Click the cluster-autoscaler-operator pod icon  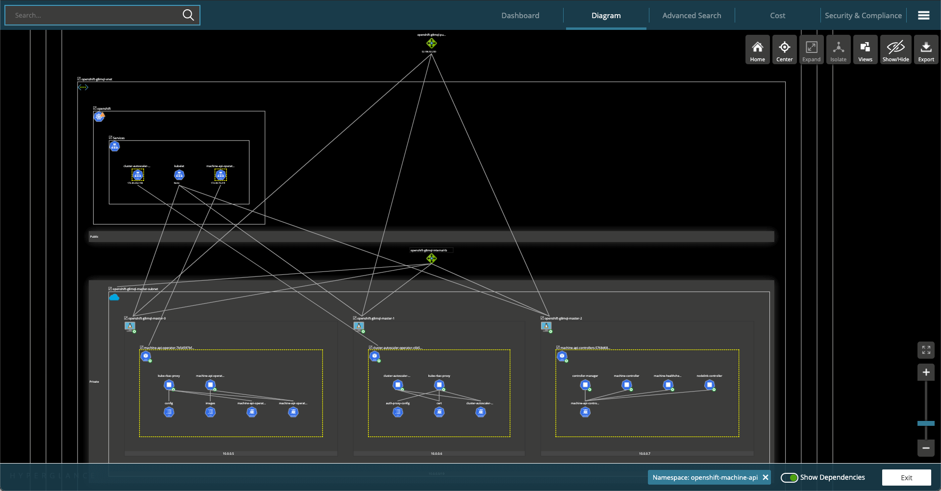pyautogui.click(x=375, y=356)
